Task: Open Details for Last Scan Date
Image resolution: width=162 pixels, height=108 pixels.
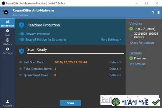Action: [x=115, y=62]
